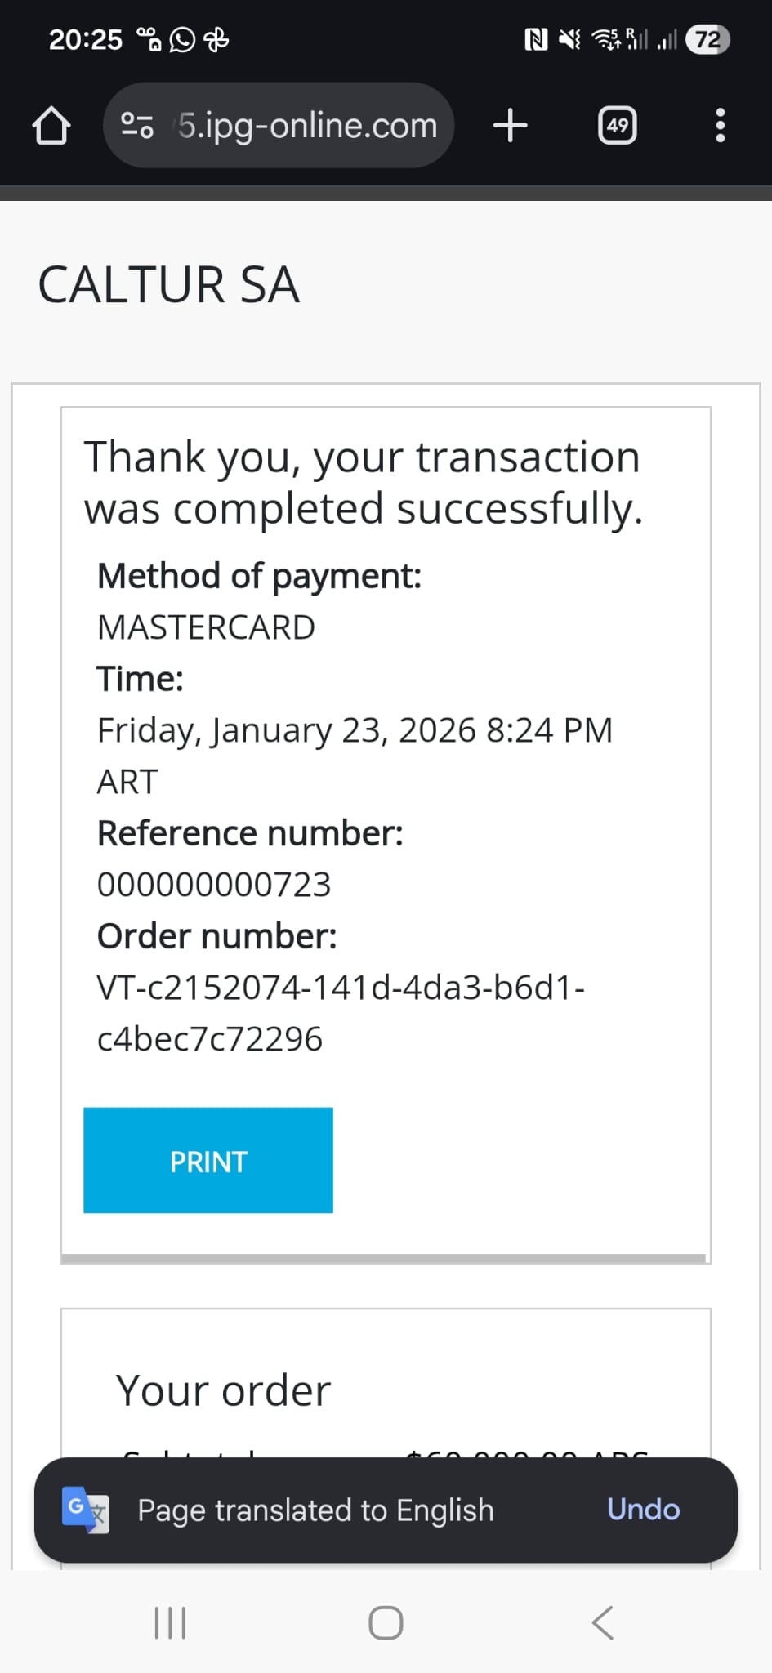Tap the WhatsApp status bar icon
772x1673 pixels.
182,39
